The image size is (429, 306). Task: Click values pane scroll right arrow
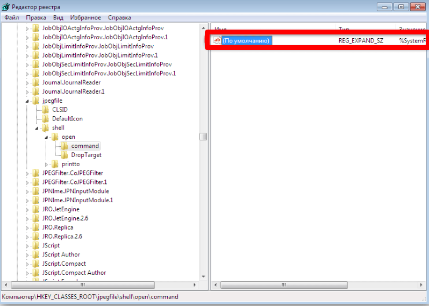(421, 285)
